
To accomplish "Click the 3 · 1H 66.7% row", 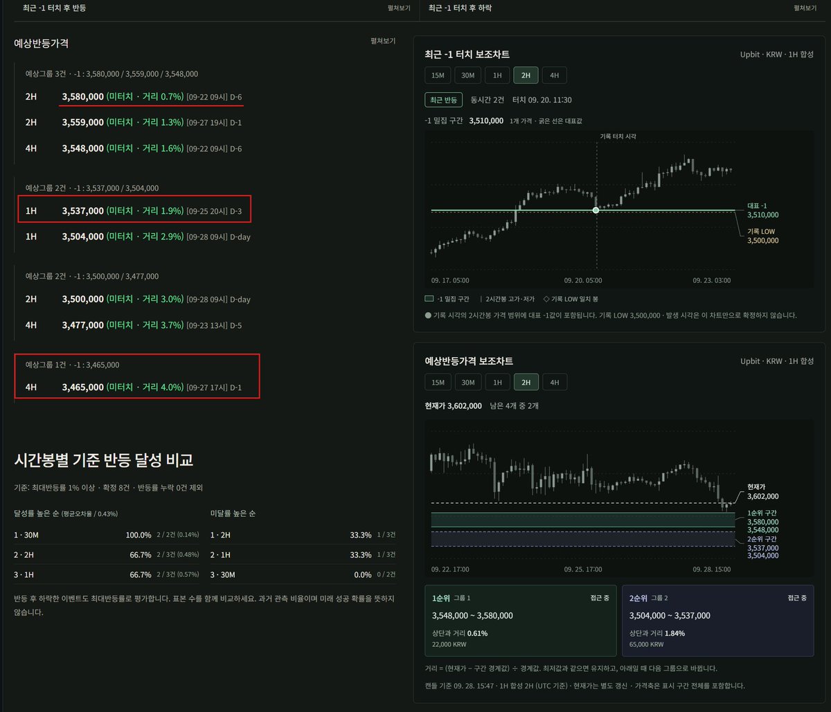I will pos(107,575).
